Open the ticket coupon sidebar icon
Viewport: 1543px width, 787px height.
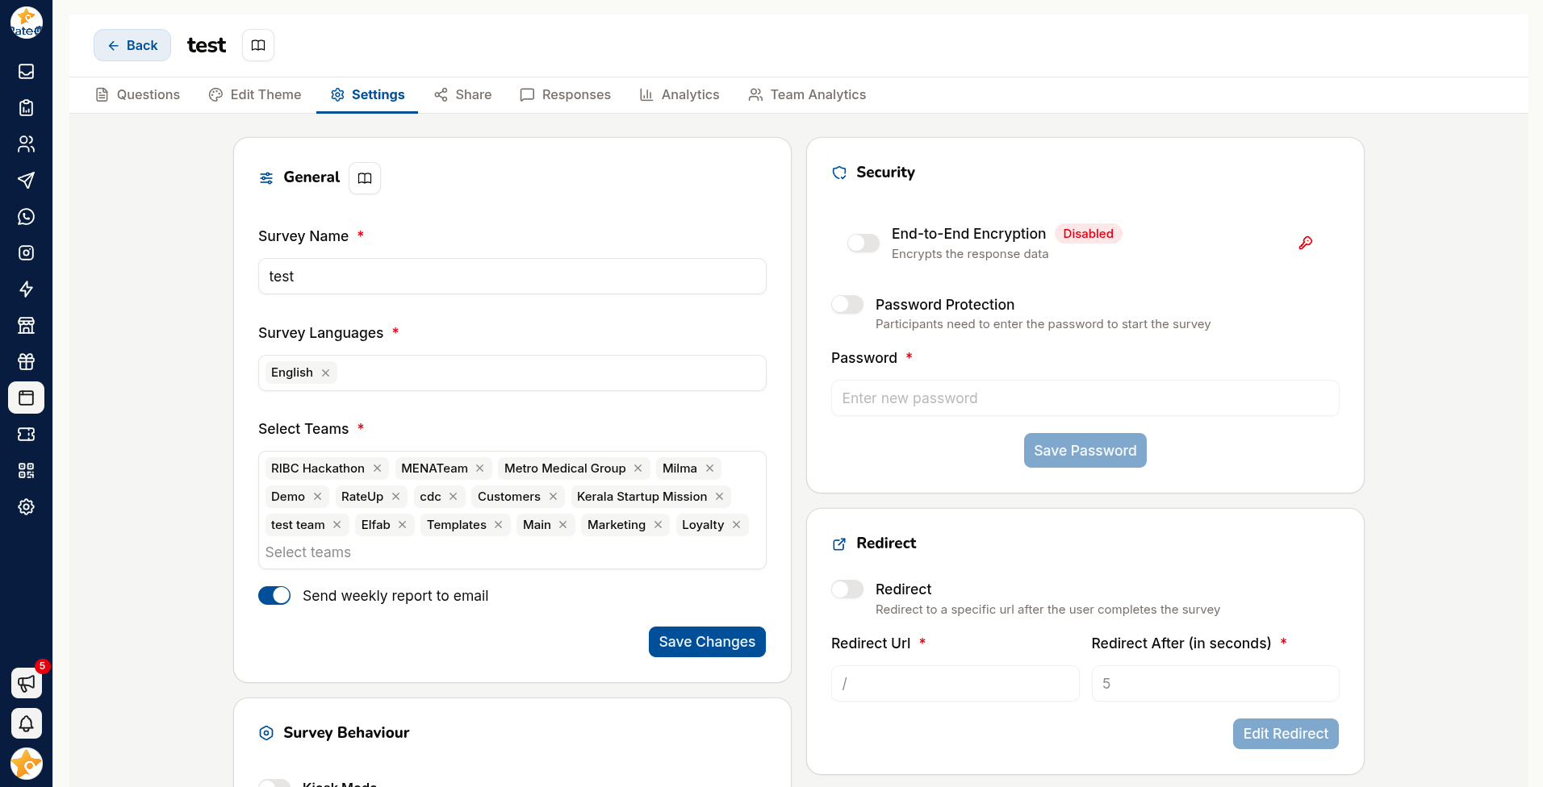(26, 435)
